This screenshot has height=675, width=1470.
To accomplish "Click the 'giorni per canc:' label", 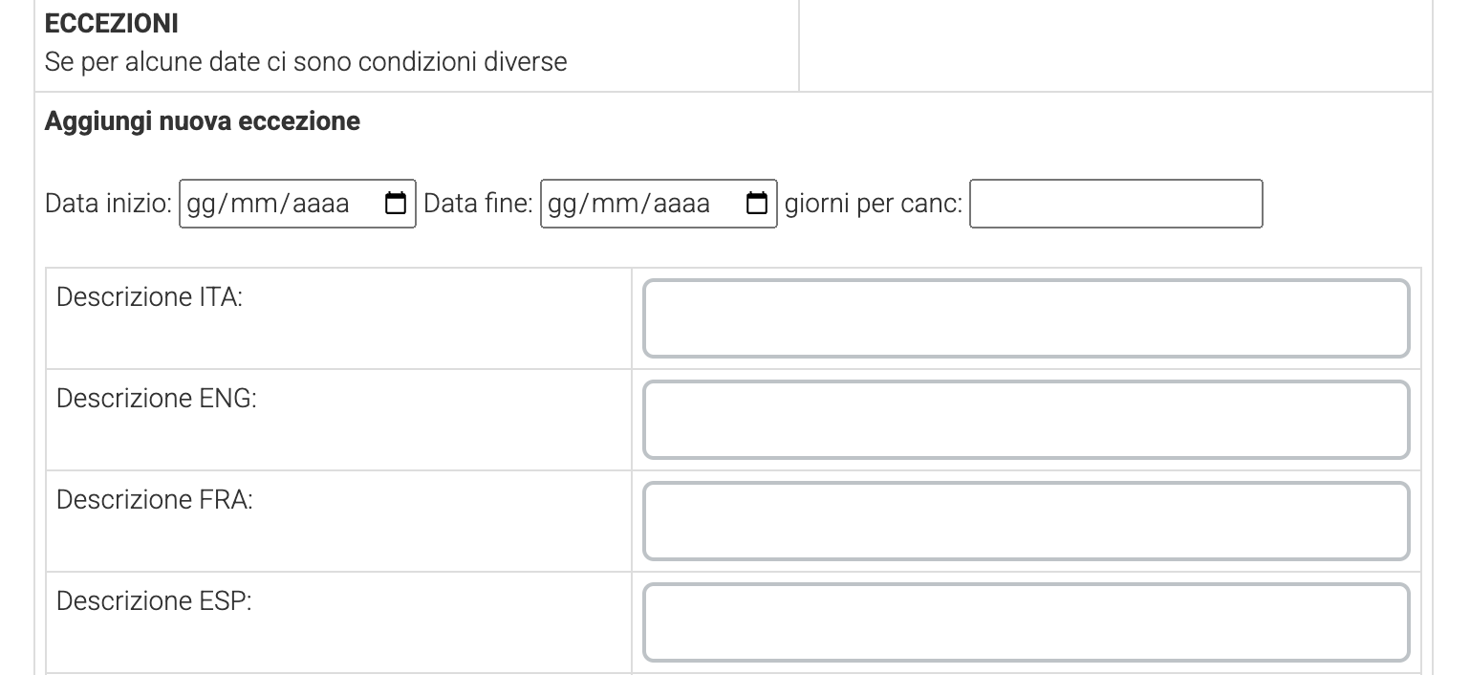I will pyautogui.click(x=874, y=205).
